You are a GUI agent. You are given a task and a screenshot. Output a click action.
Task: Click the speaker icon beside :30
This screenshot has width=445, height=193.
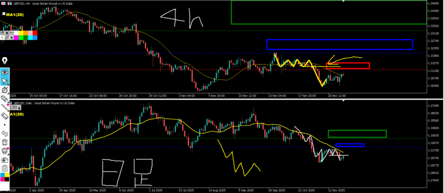(x=19, y=108)
